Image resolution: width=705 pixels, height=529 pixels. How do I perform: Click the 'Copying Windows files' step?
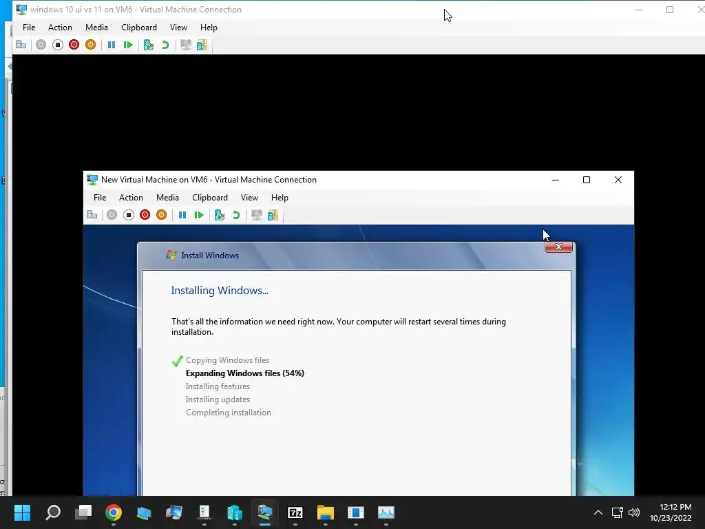pyautogui.click(x=227, y=360)
